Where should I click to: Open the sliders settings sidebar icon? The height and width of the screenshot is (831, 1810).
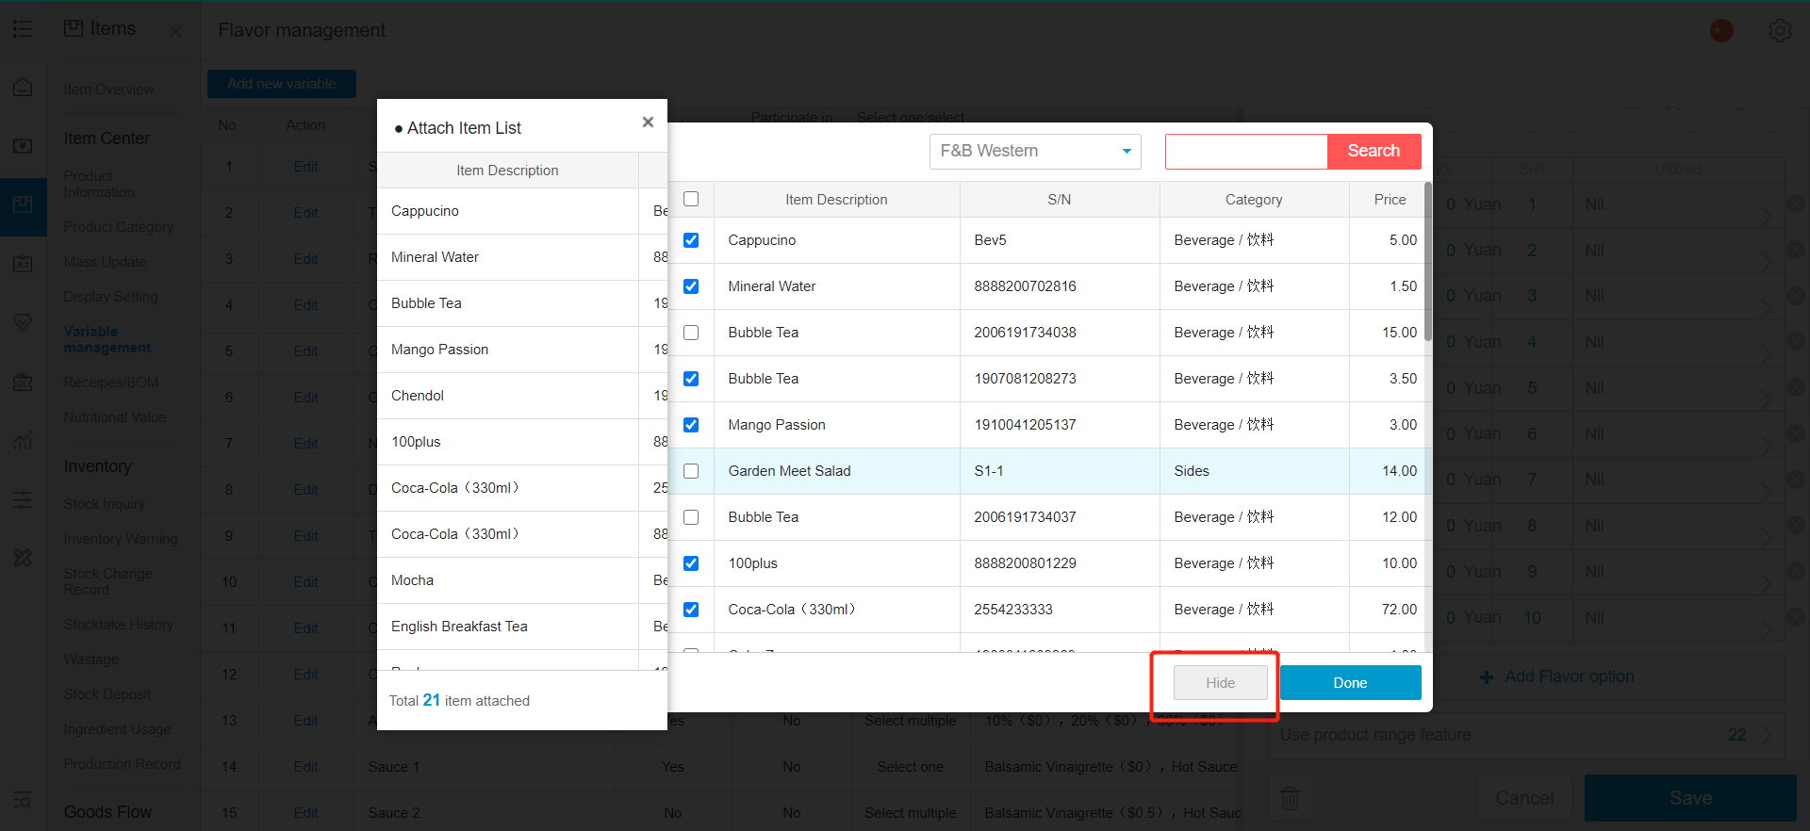(23, 499)
